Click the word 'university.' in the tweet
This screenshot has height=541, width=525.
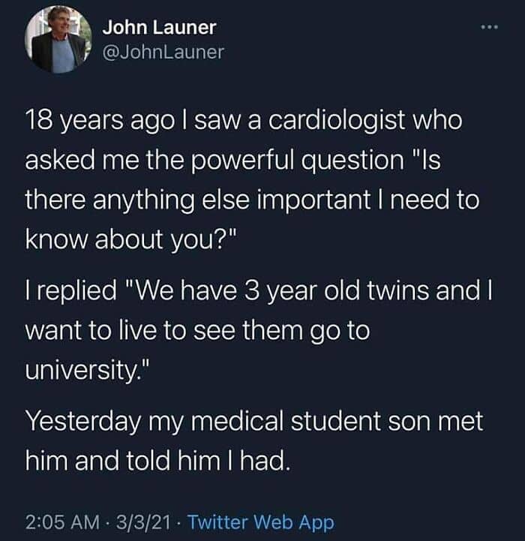point(88,369)
